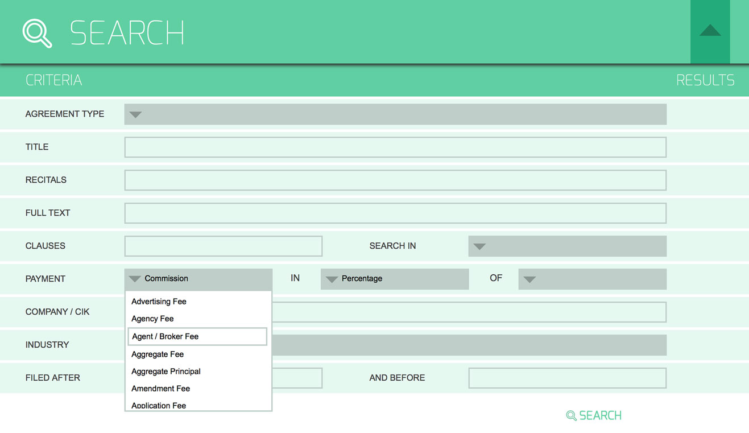Pick Aggregate Fee from the list
Image resolution: width=749 pixels, height=433 pixels.
coord(158,354)
